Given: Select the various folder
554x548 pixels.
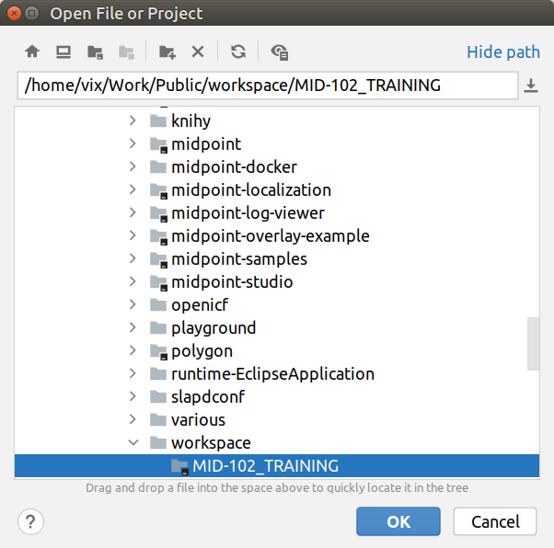Looking at the screenshot, I should tap(277, 419).
